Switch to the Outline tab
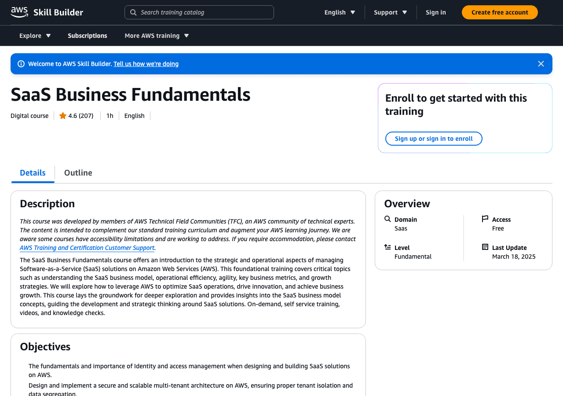The image size is (563, 396). (x=78, y=172)
